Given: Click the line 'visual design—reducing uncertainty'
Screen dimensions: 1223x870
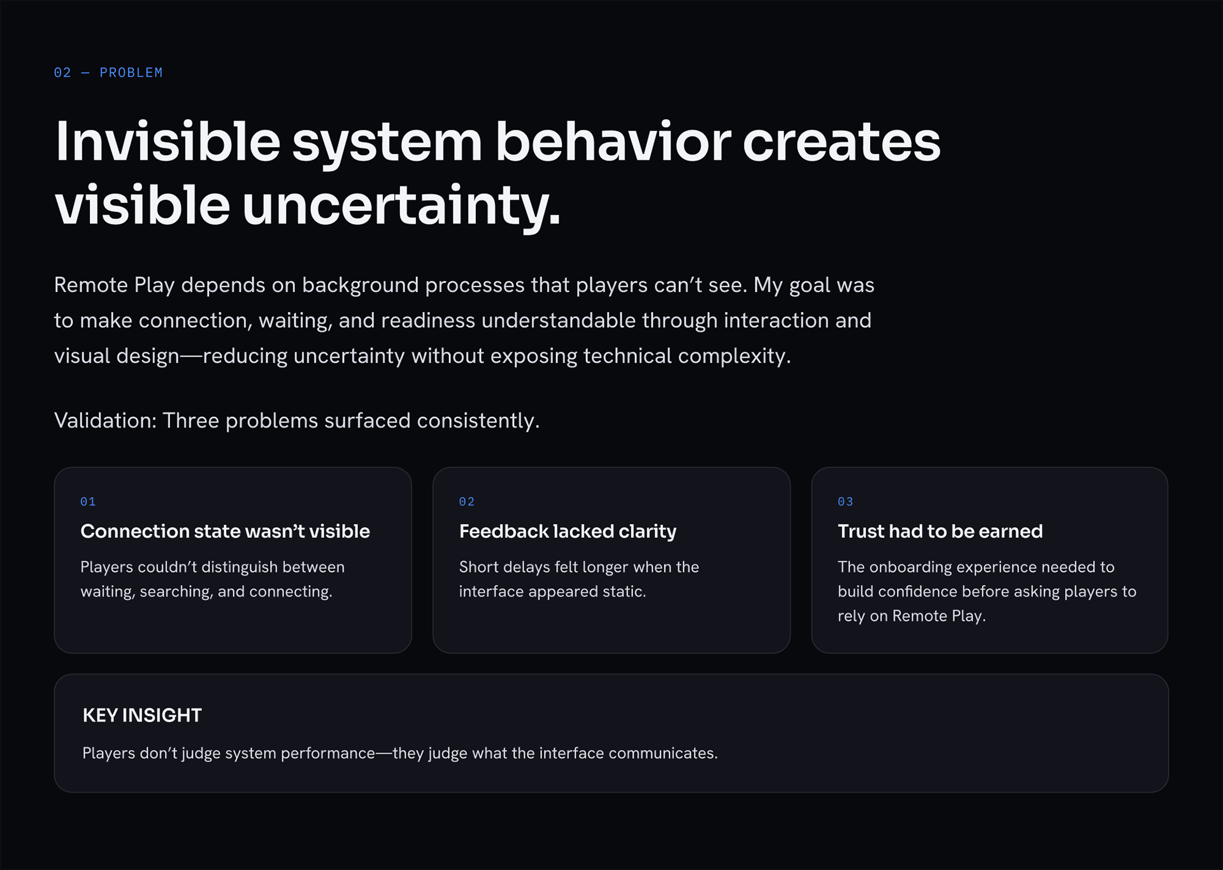Looking at the screenshot, I should (x=422, y=356).
